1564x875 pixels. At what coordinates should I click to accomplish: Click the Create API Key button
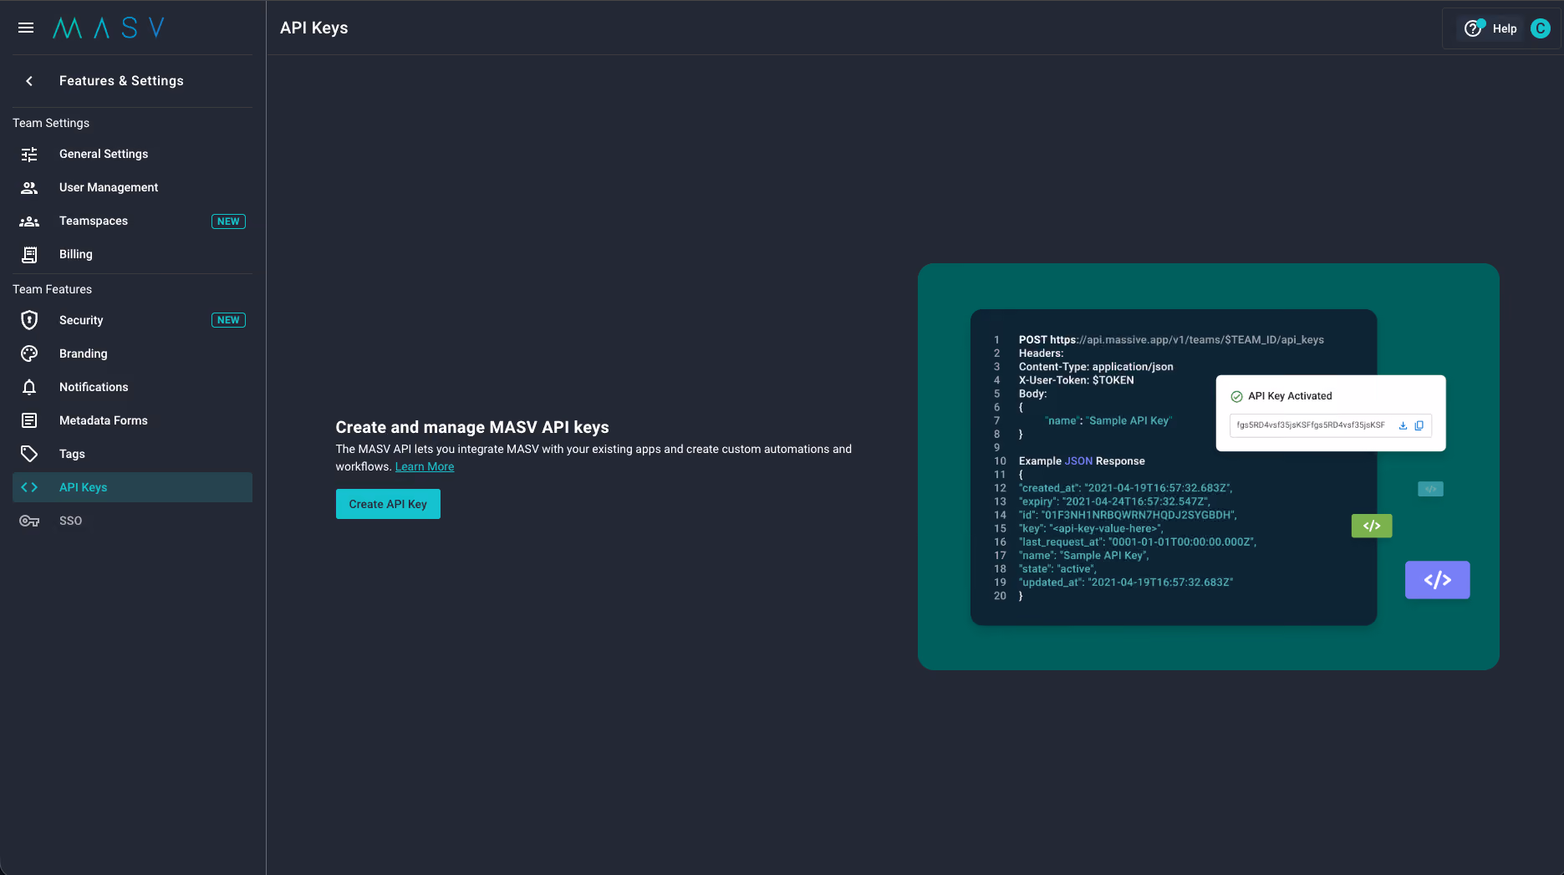coord(388,504)
